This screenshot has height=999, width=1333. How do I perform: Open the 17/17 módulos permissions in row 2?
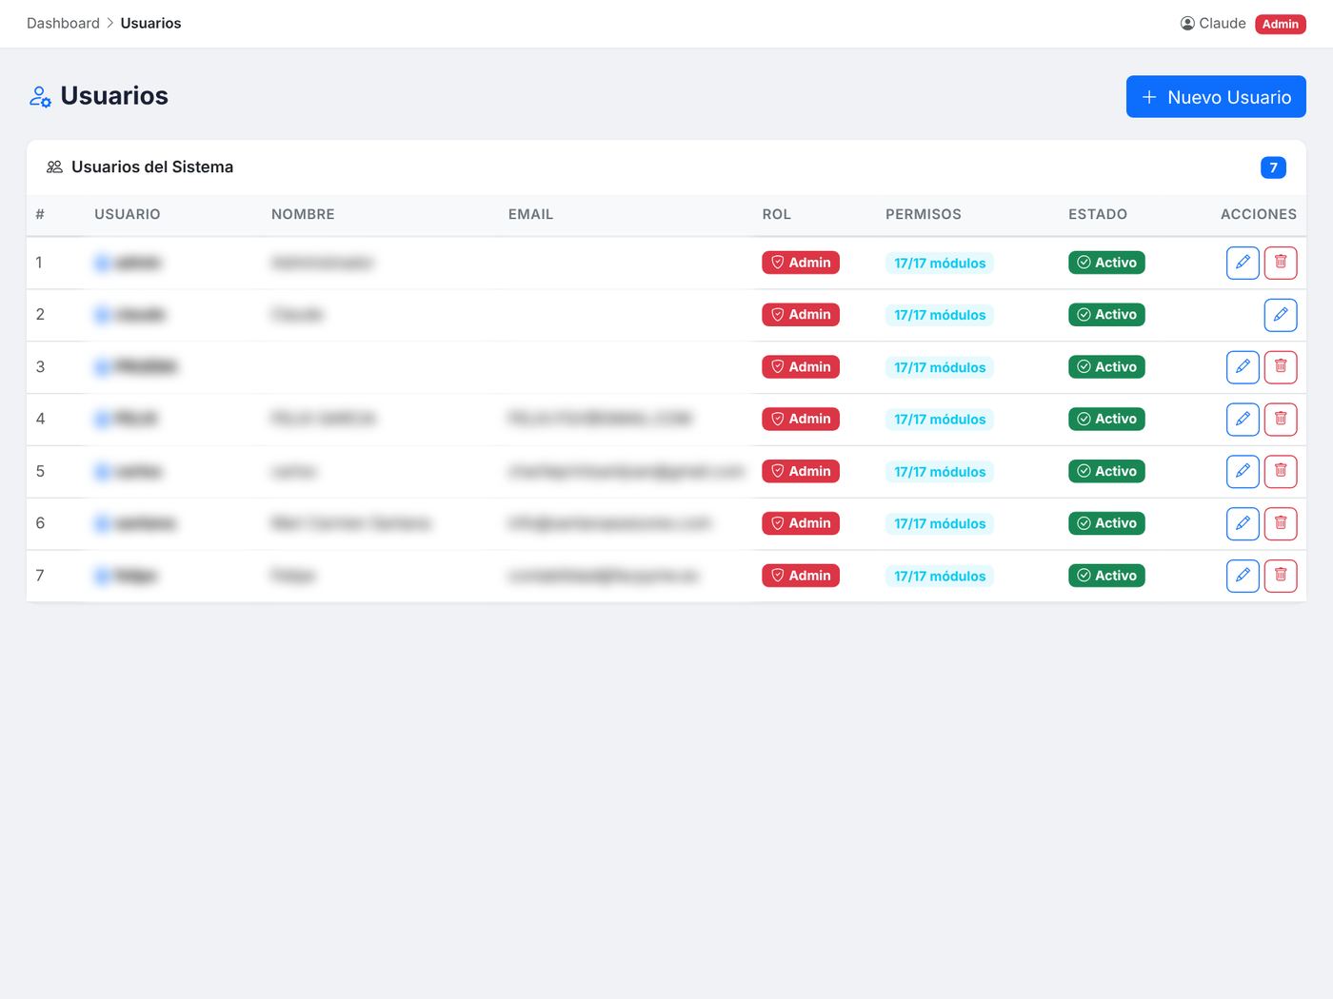(x=940, y=315)
